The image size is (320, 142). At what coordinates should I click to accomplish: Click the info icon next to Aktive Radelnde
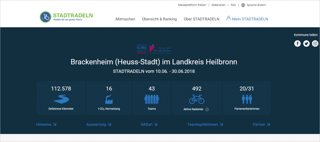point(207,109)
